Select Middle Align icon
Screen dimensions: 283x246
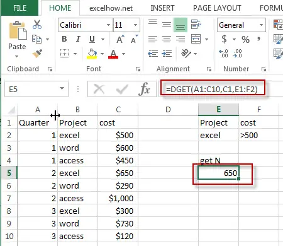pyautogui.click(x=167, y=25)
